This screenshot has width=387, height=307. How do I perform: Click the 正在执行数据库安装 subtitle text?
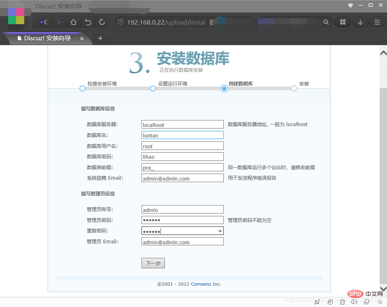[x=181, y=70]
